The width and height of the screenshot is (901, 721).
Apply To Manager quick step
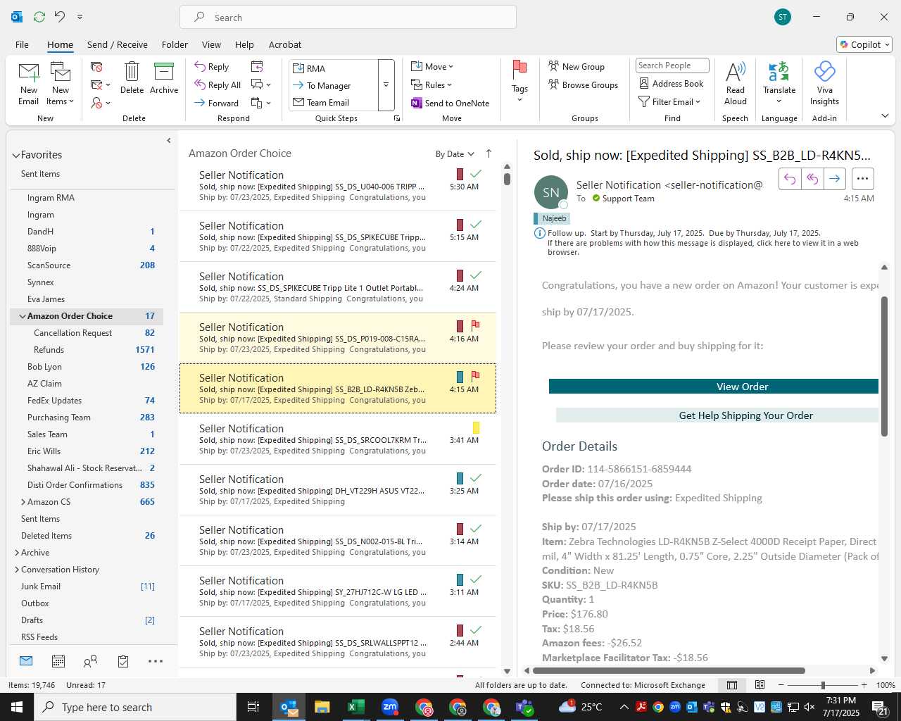334,85
